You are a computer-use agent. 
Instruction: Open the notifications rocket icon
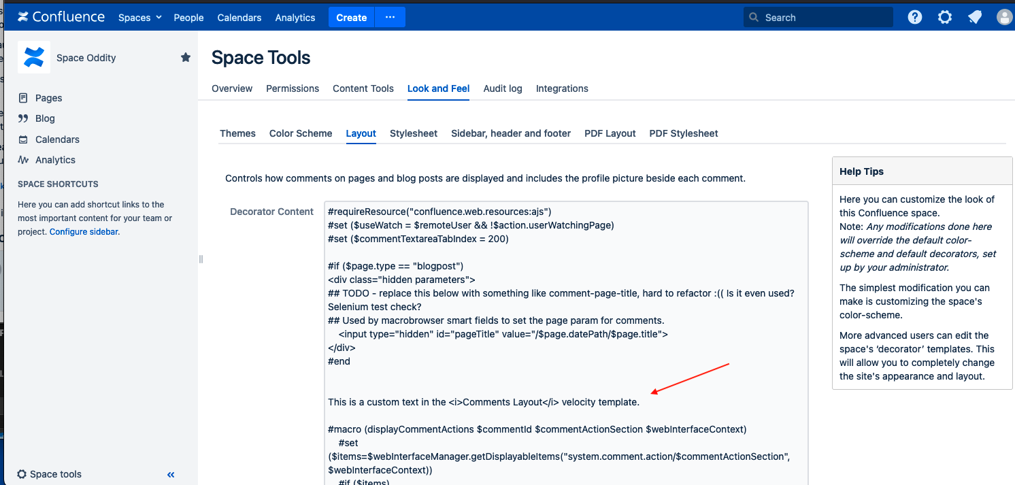click(975, 17)
